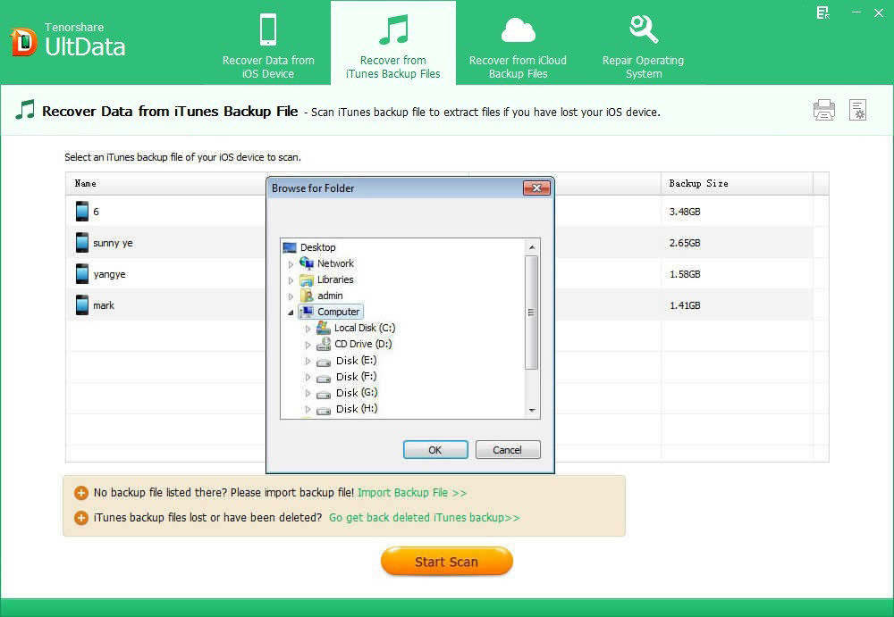Confirm folder selection with OK
The image size is (894, 617).
pos(435,449)
